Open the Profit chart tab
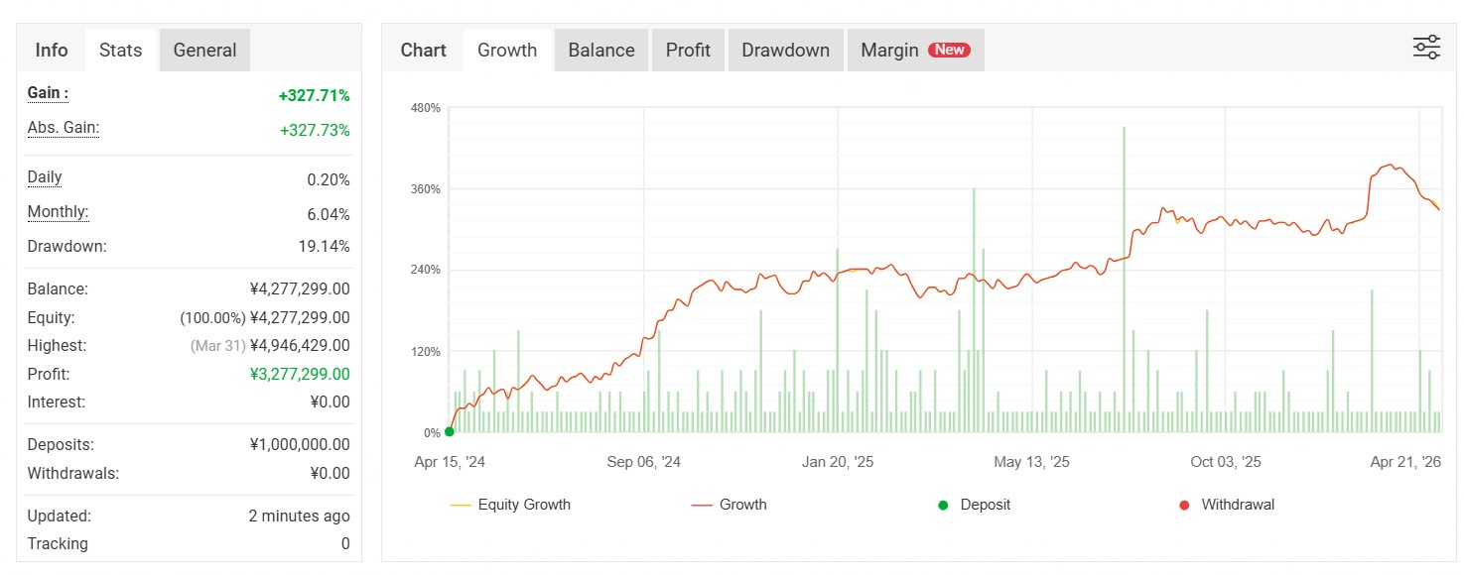 [688, 50]
